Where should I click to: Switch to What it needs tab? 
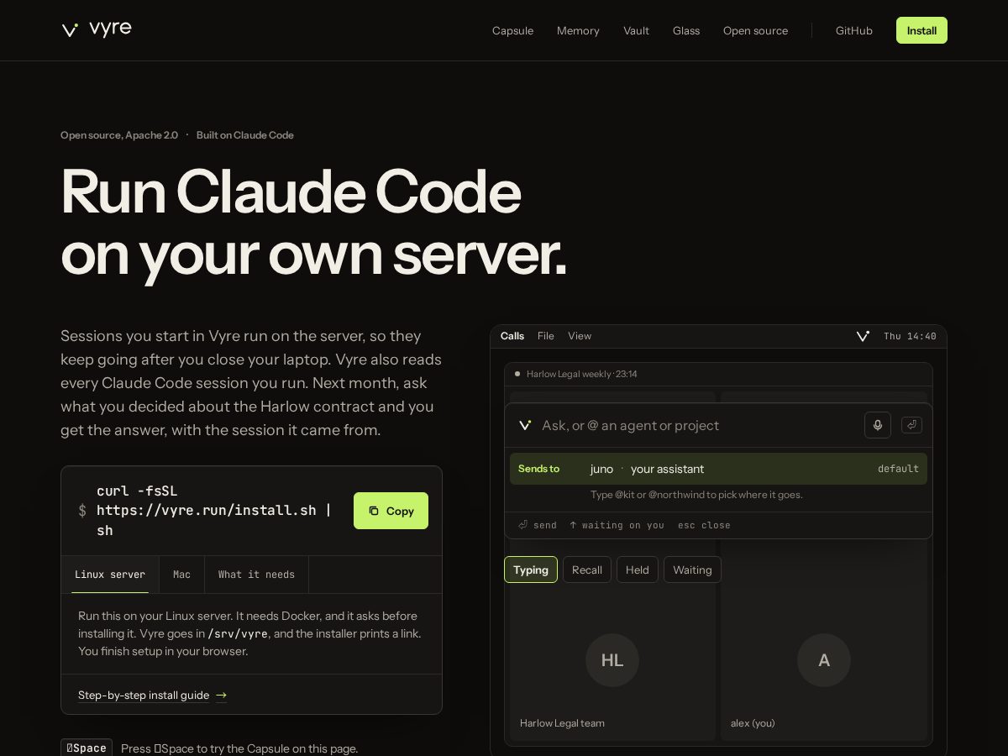tap(256, 575)
